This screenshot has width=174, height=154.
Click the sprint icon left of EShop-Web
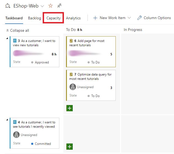click(x=8, y=6)
